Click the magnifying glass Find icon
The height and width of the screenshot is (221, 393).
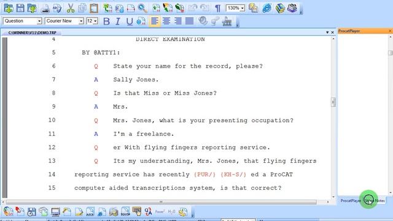tap(142, 8)
